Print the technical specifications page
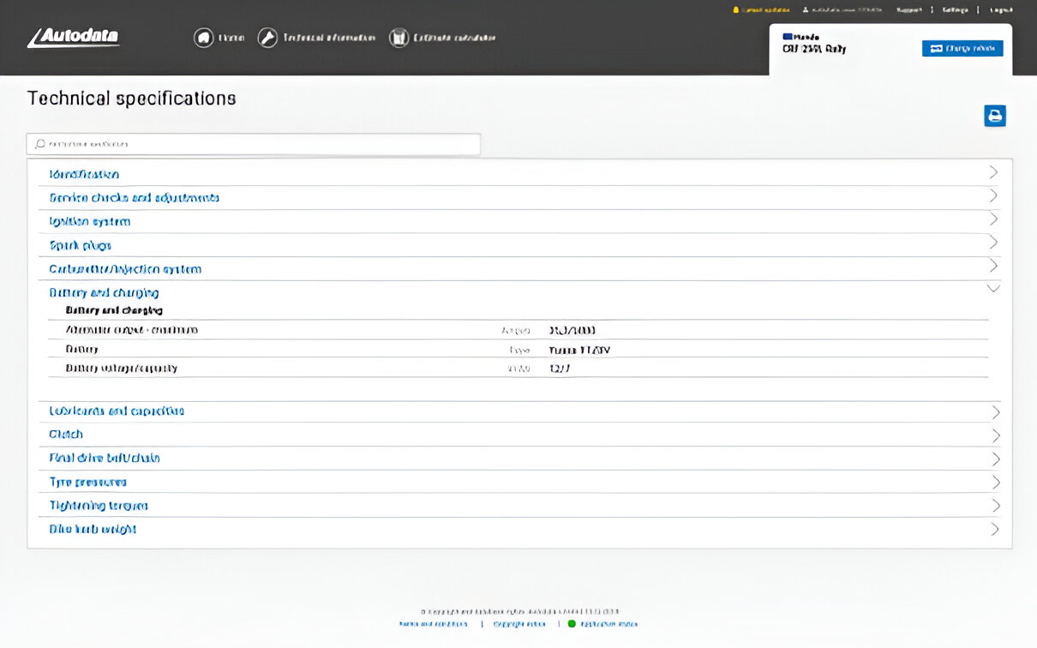The height and width of the screenshot is (648, 1037). [x=994, y=116]
